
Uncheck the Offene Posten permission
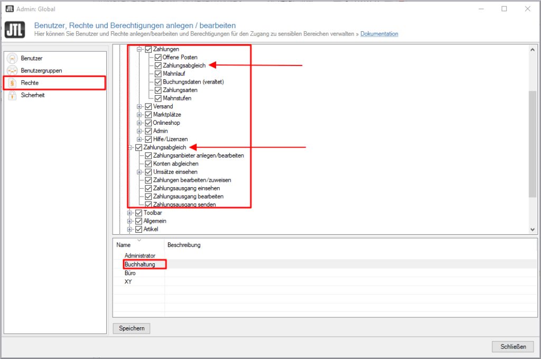click(158, 57)
